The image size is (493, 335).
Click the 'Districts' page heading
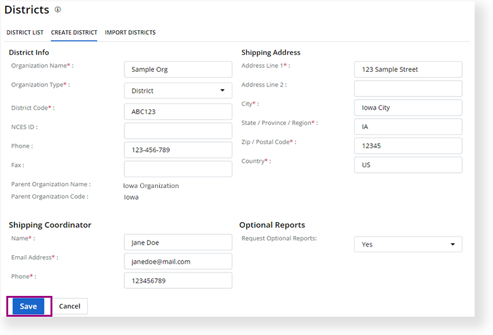[27, 9]
